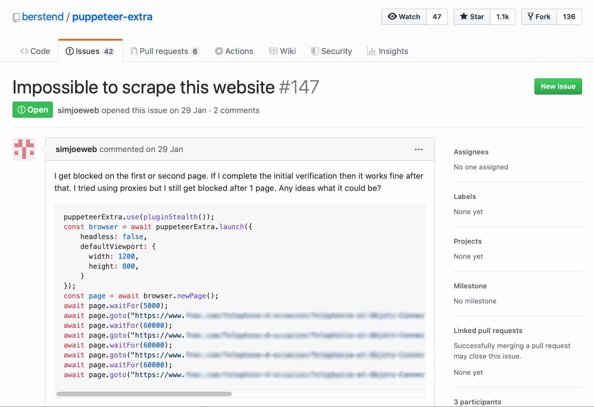Star the repository
This screenshot has width=594, height=407.
click(x=472, y=17)
